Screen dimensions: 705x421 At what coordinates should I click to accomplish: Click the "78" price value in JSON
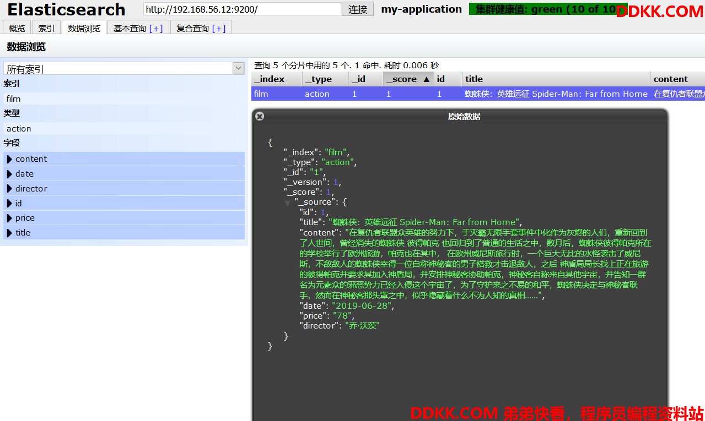tap(342, 316)
